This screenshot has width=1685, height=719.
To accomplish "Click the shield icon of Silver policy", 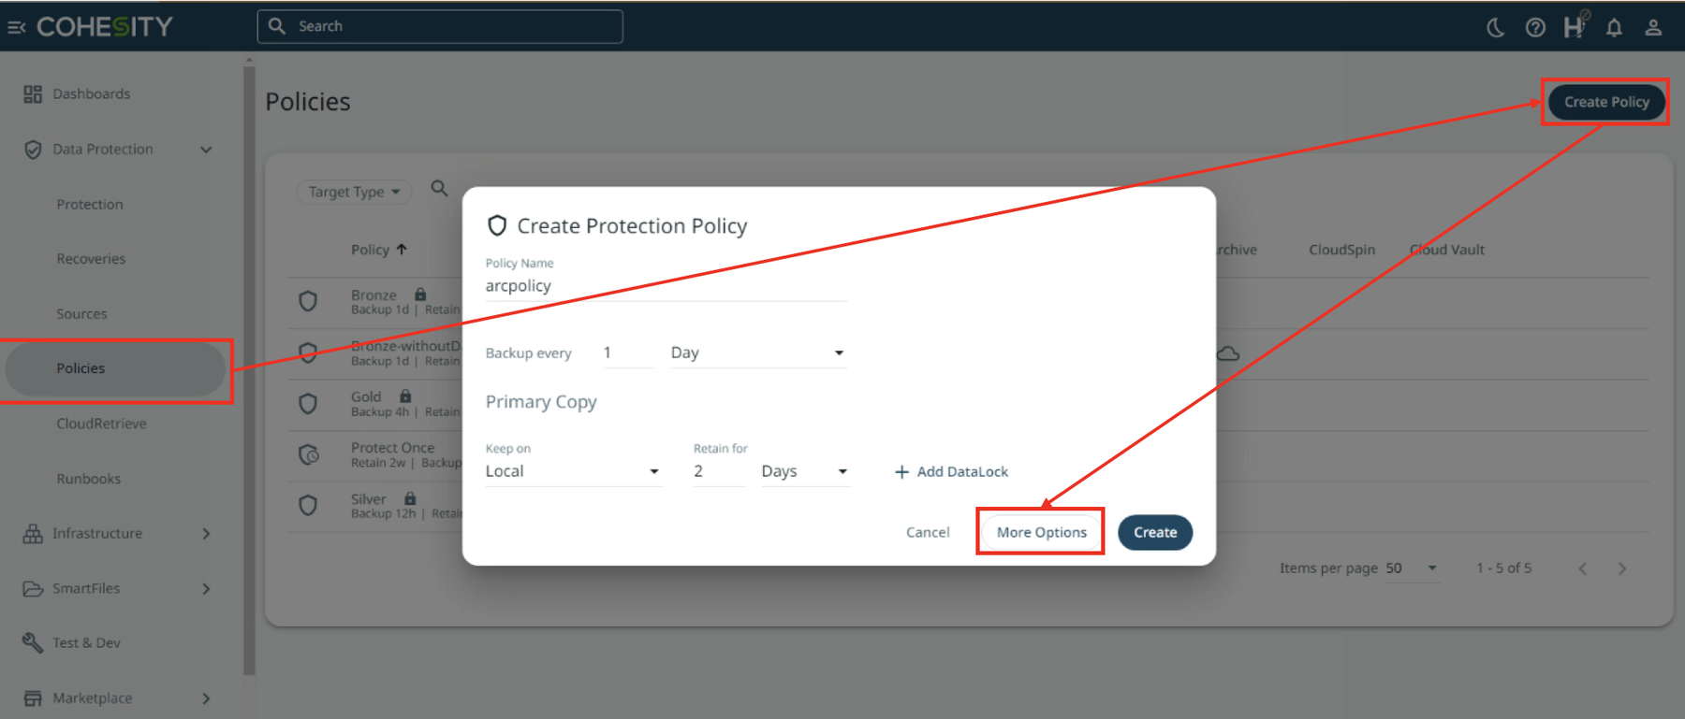I will coord(308,506).
